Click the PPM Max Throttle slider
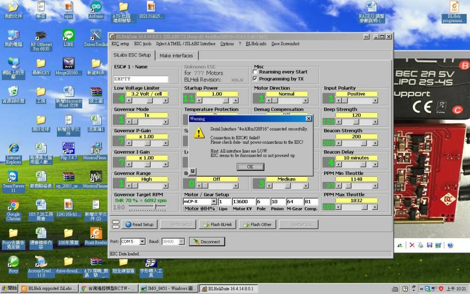The width and height of the screenshot is (470, 294). [x=357, y=207]
